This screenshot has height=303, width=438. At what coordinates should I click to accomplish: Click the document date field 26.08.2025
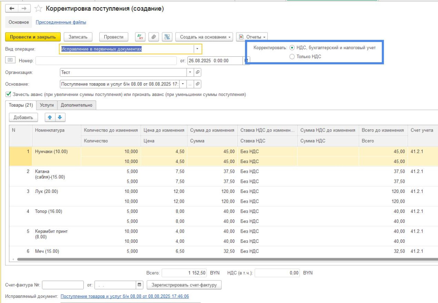(215, 61)
